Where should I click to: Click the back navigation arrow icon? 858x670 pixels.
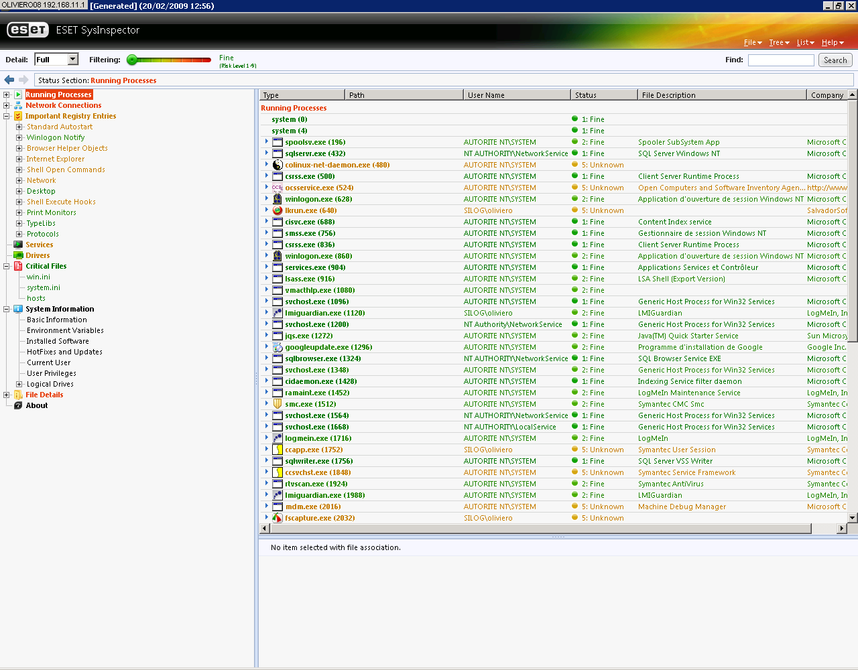point(9,80)
